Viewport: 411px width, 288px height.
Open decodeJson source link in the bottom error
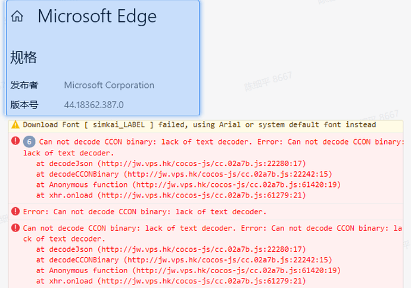tap(202, 249)
